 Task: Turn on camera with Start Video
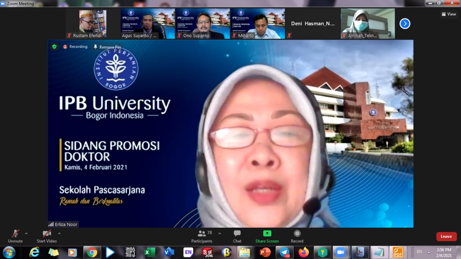pyautogui.click(x=46, y=236)
